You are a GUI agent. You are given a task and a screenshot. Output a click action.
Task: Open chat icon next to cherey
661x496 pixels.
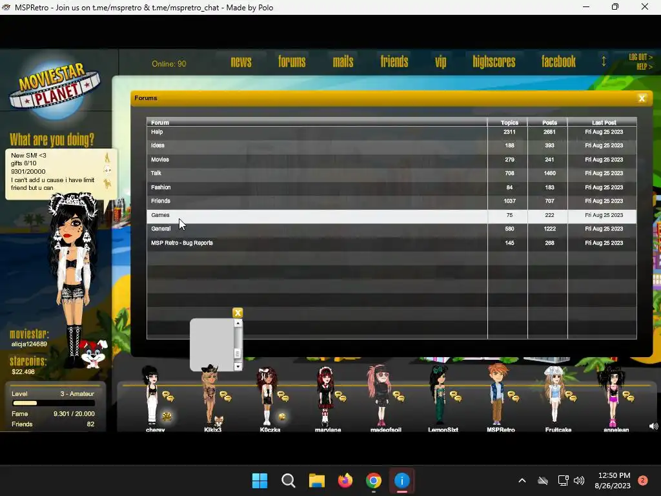(x=168, y=397)
